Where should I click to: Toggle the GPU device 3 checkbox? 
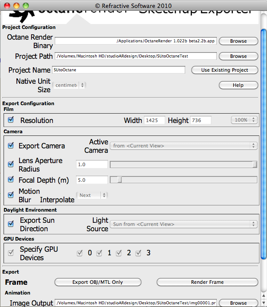[x=138, y=253]
